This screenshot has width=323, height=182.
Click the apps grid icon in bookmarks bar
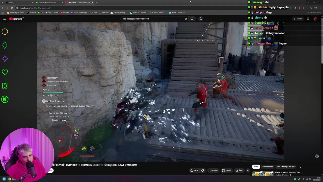3,13
